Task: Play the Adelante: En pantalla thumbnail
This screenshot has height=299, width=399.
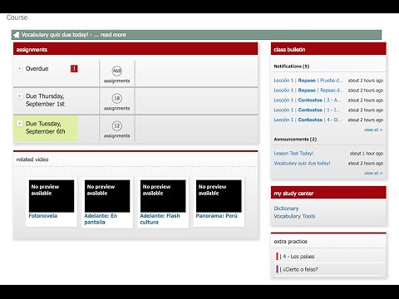Action: click(107, 196)
